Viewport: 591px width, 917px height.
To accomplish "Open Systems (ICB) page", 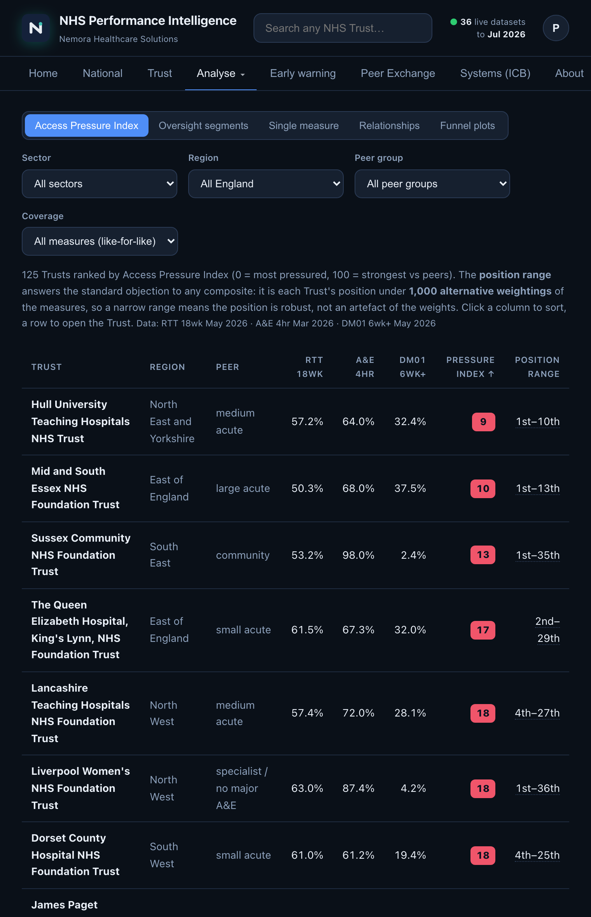I will point(495,73).
